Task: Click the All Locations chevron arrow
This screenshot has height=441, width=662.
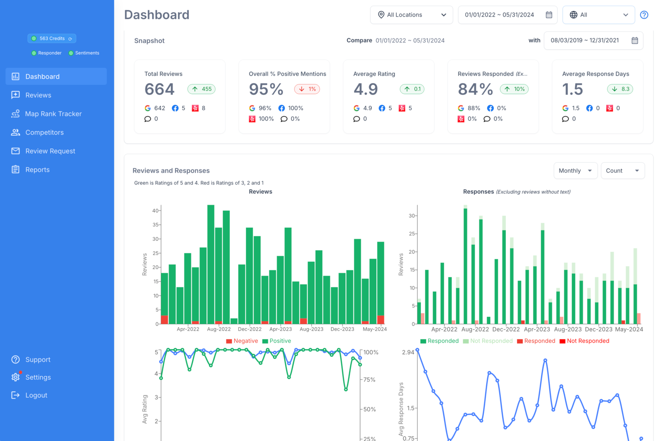Action: pos(444,15)
